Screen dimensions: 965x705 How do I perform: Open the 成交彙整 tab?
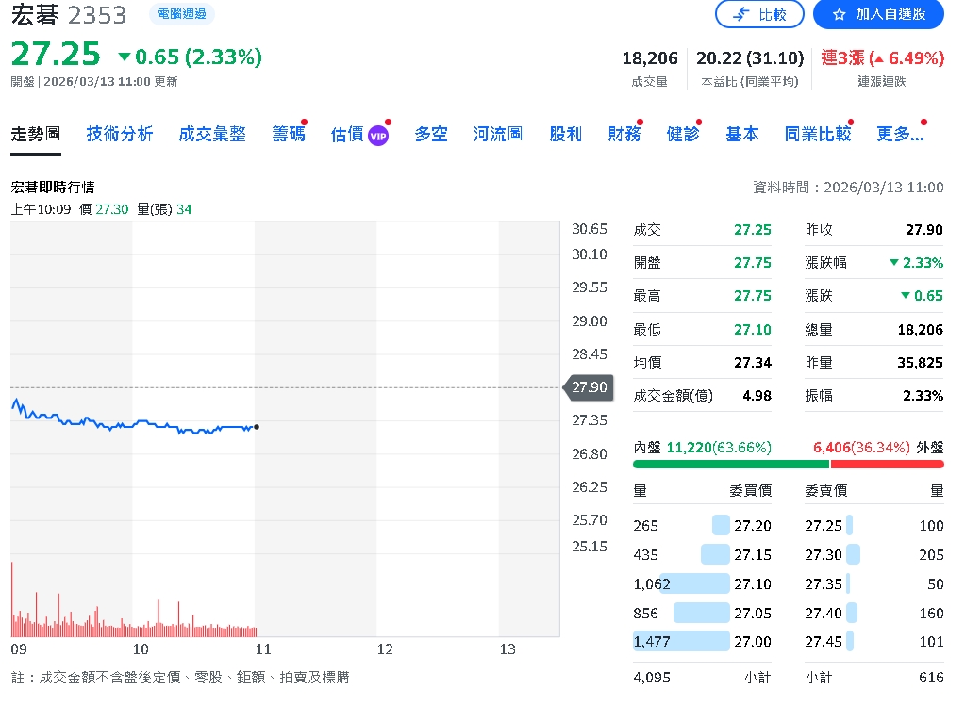point(212,134)
